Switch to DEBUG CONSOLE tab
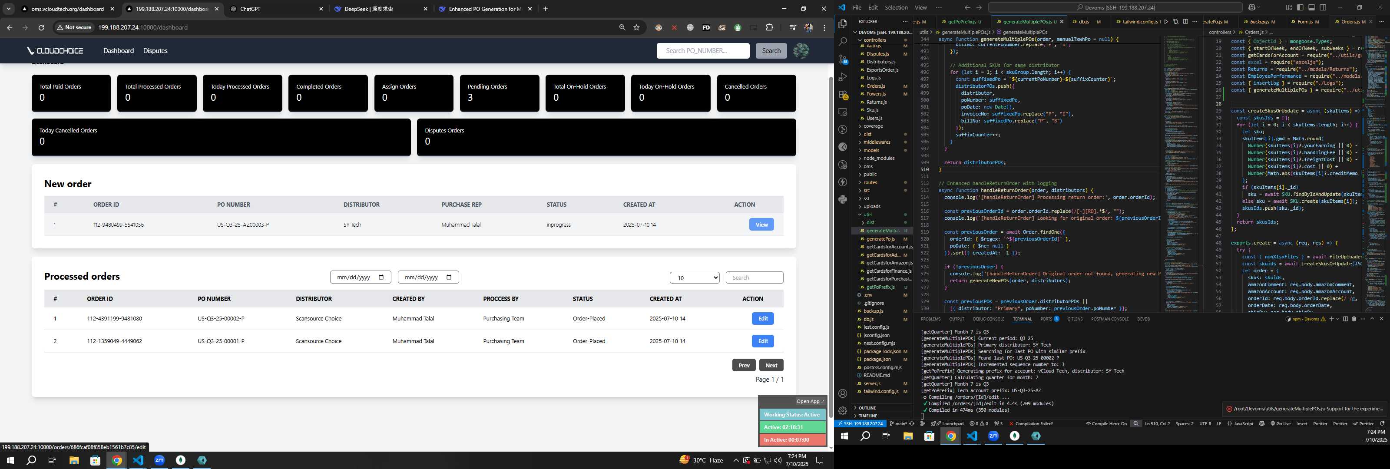 (989, 319)
